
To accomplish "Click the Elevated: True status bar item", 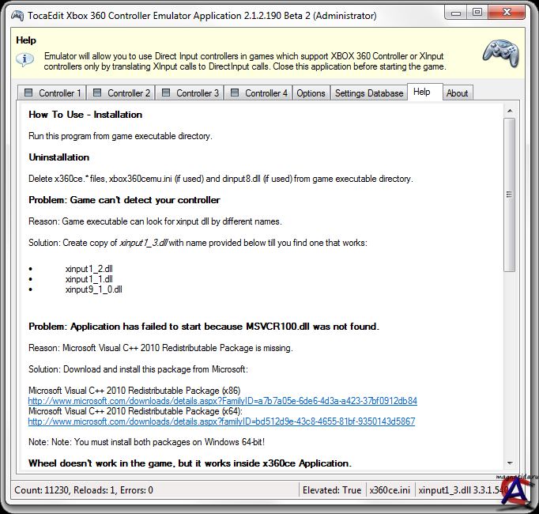I will [x=332, y=490].
